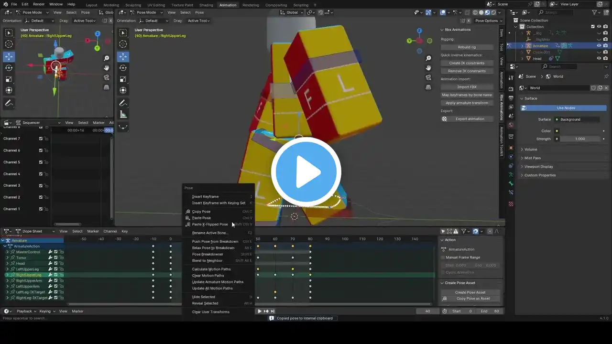Click the Zoom magnifier icon in the viewport
The image size is (612, 344).
[x=428, y=58]
